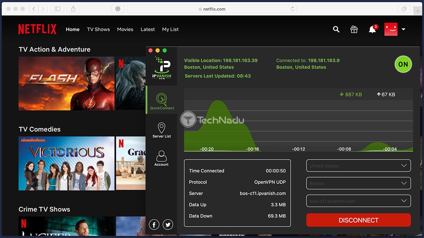Go to Netflix Home tab
Screen dimensions: 424x238
click(x=72, y=29)
